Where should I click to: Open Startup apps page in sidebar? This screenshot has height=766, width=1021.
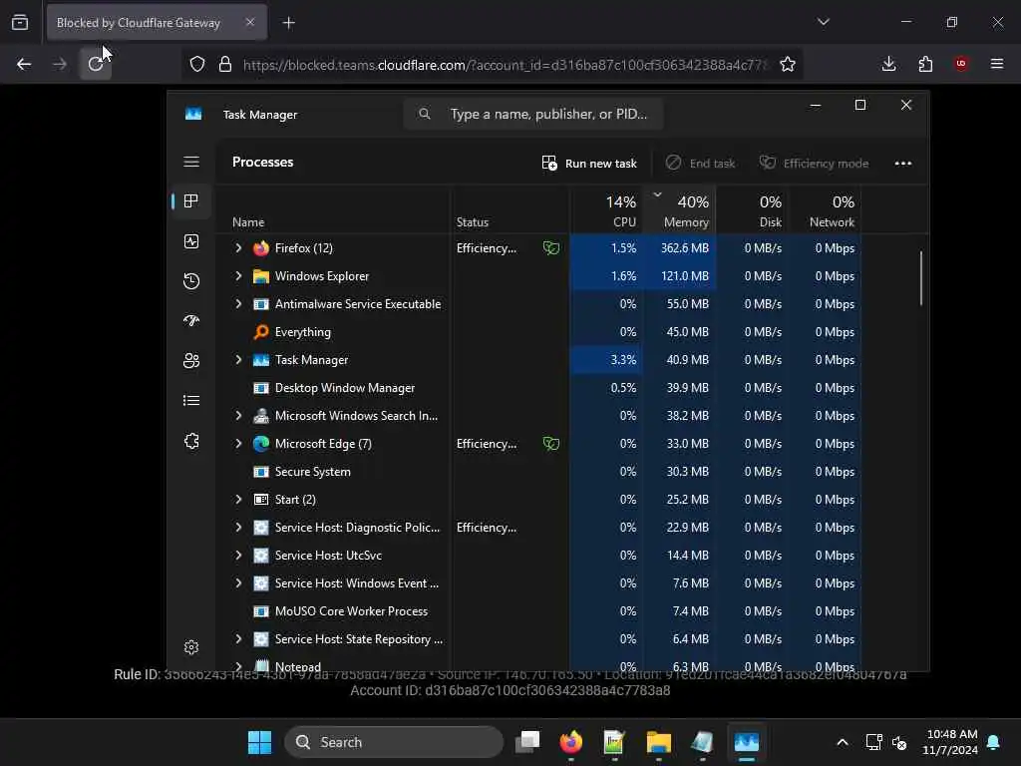pos(190,320)
